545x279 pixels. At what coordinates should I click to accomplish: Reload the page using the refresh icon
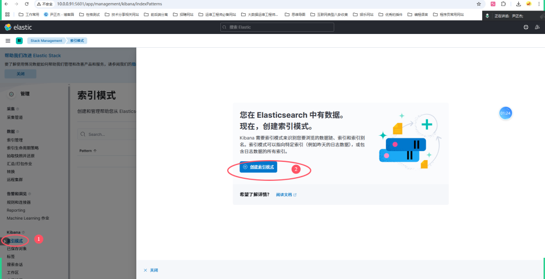pyautogui.click(x=28, y=4)
